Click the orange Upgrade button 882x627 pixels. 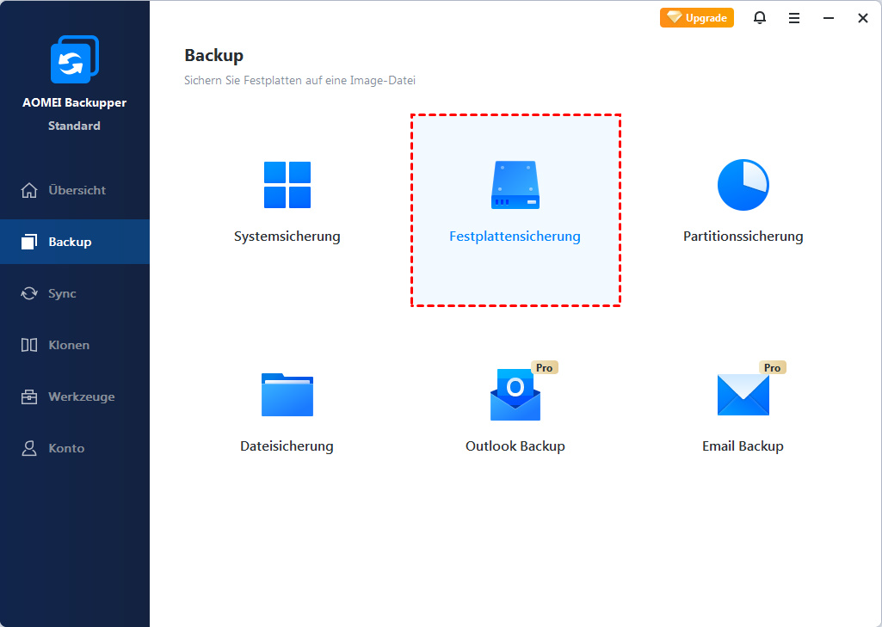pyautogui.click(x=697, y=18)
